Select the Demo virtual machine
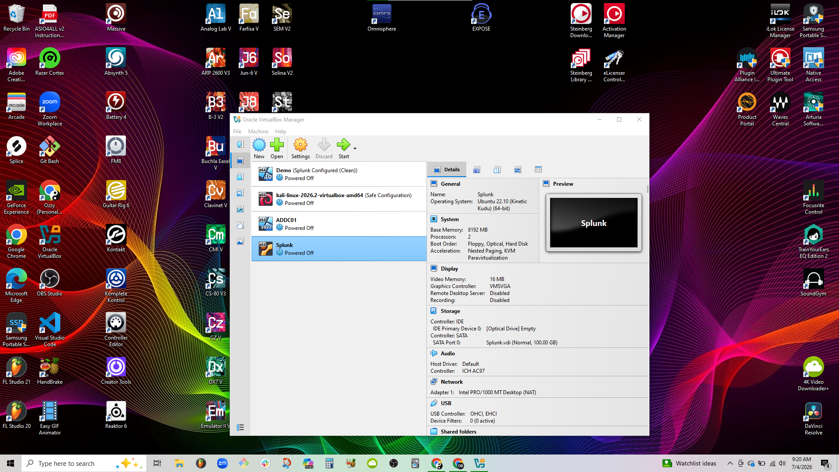This screenshot has width=839, height=472. (339, 174)
